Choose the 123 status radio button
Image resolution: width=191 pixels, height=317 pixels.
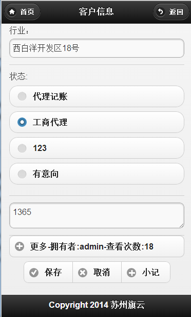(x=97, y=148)
